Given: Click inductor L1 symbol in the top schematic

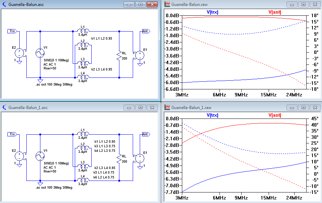Looking at the screenshot, I should pos(83,31).
